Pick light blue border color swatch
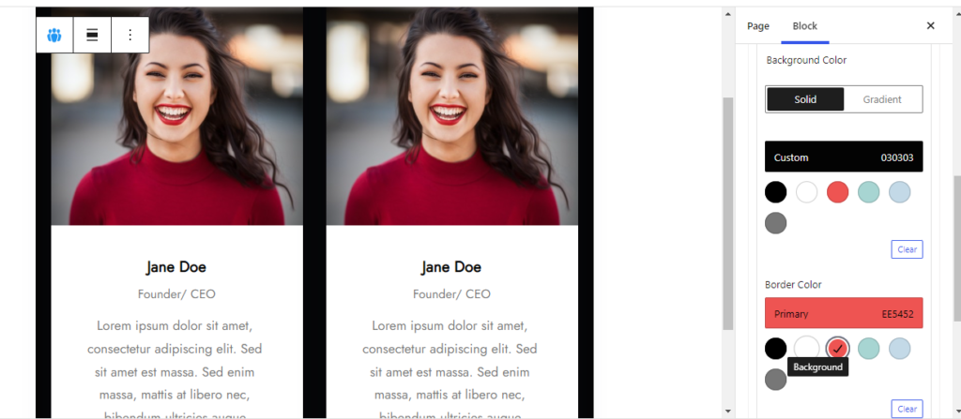 tap(900, 349)
